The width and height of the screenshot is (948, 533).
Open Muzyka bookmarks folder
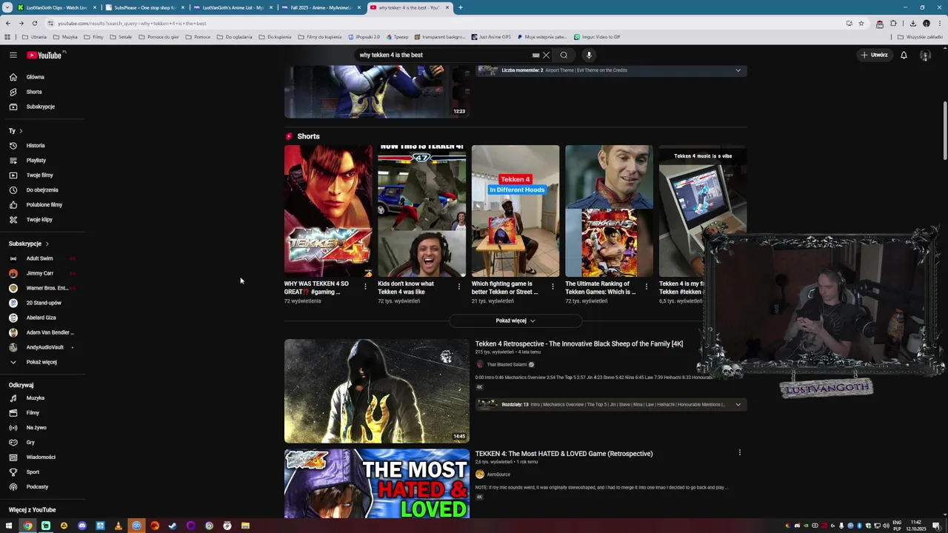point(64,36)
